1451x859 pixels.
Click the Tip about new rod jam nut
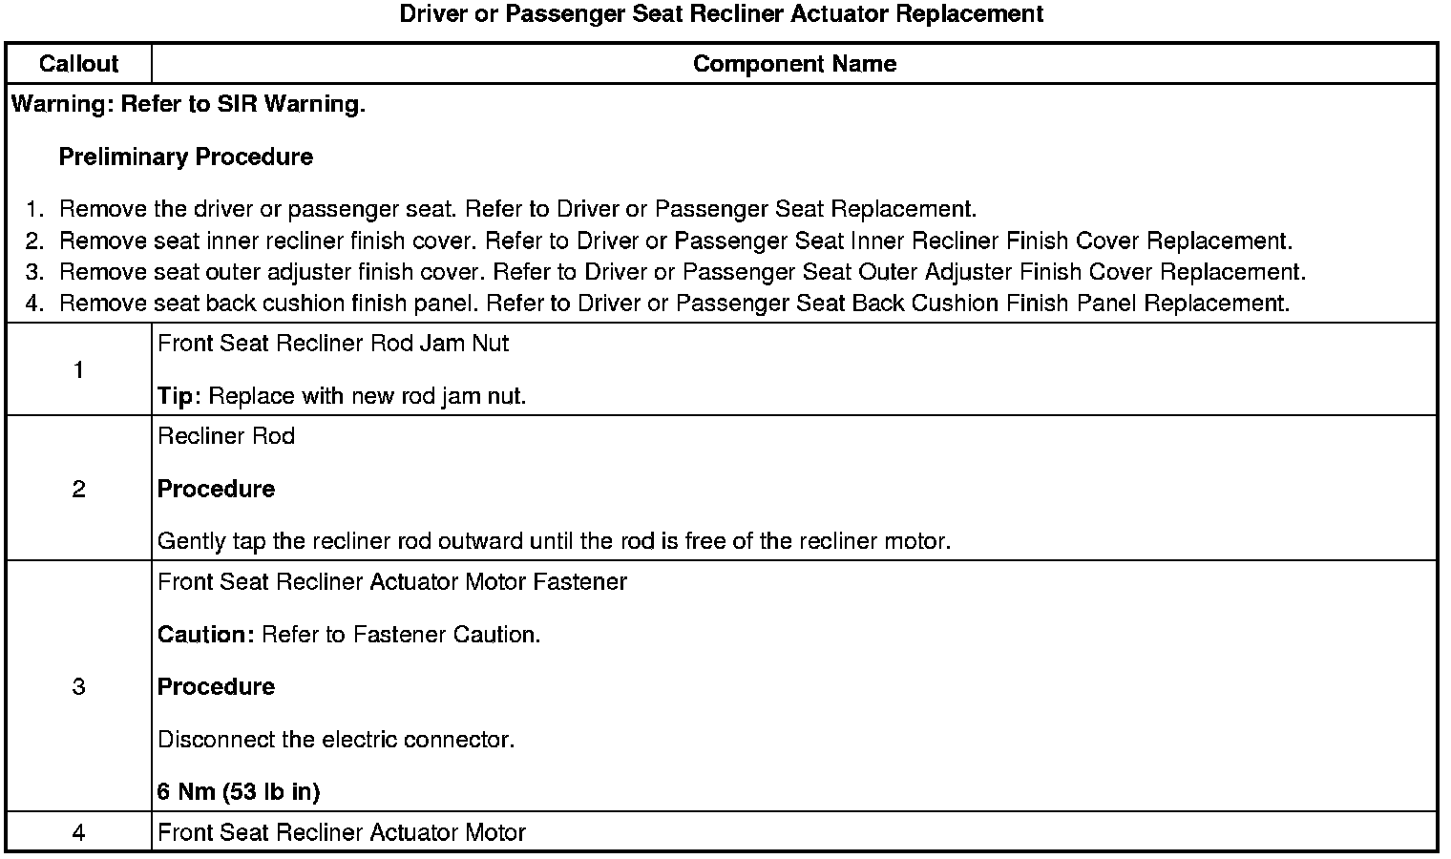[x=342, y=395]
